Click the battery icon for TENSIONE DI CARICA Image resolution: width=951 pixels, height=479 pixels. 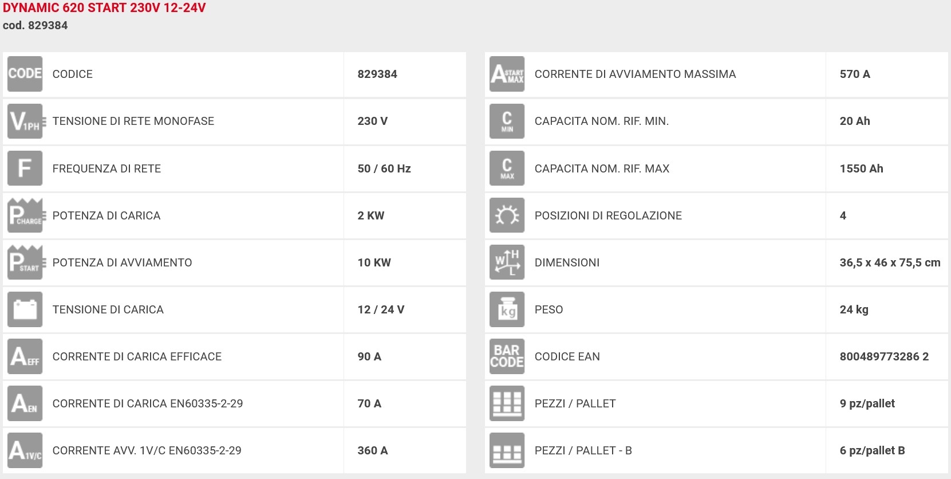pyautogui.click(x=25, y=309)
